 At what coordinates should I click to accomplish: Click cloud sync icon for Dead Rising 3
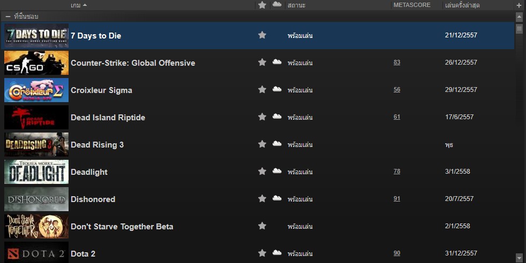277,144
